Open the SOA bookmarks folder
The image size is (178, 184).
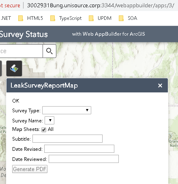click(128, 18)
